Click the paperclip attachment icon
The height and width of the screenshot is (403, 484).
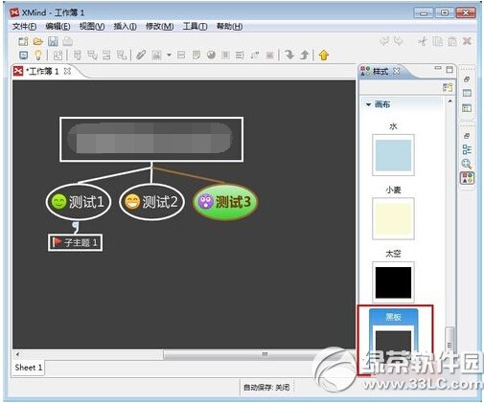[141, 56]
